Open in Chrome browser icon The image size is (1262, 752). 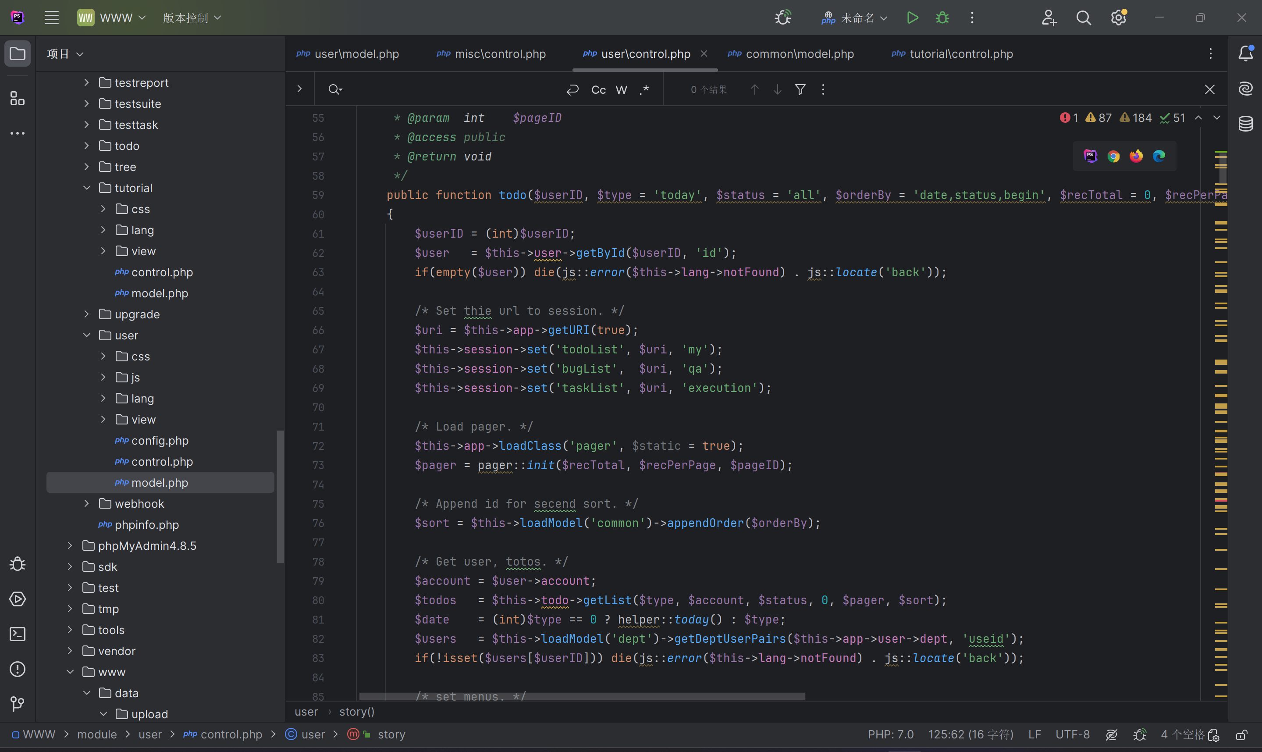[1113, 156]
